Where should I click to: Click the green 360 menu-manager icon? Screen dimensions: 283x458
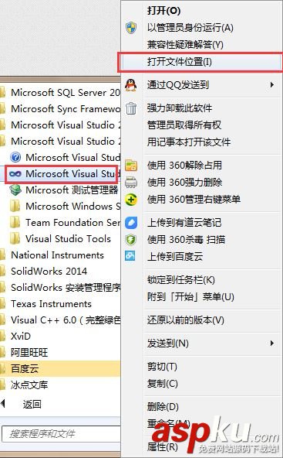pos(131,200)
